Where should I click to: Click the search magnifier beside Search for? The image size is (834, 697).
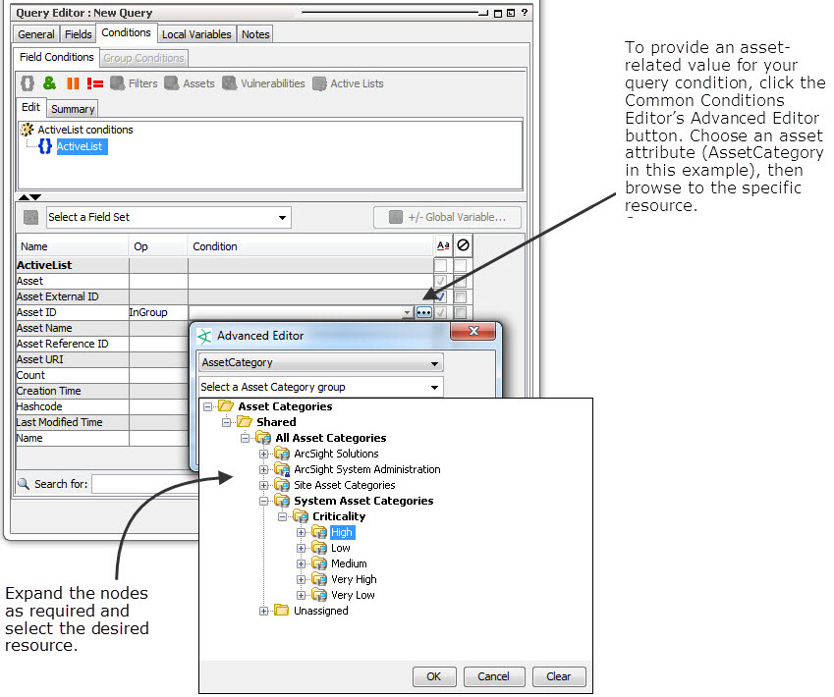21,483
